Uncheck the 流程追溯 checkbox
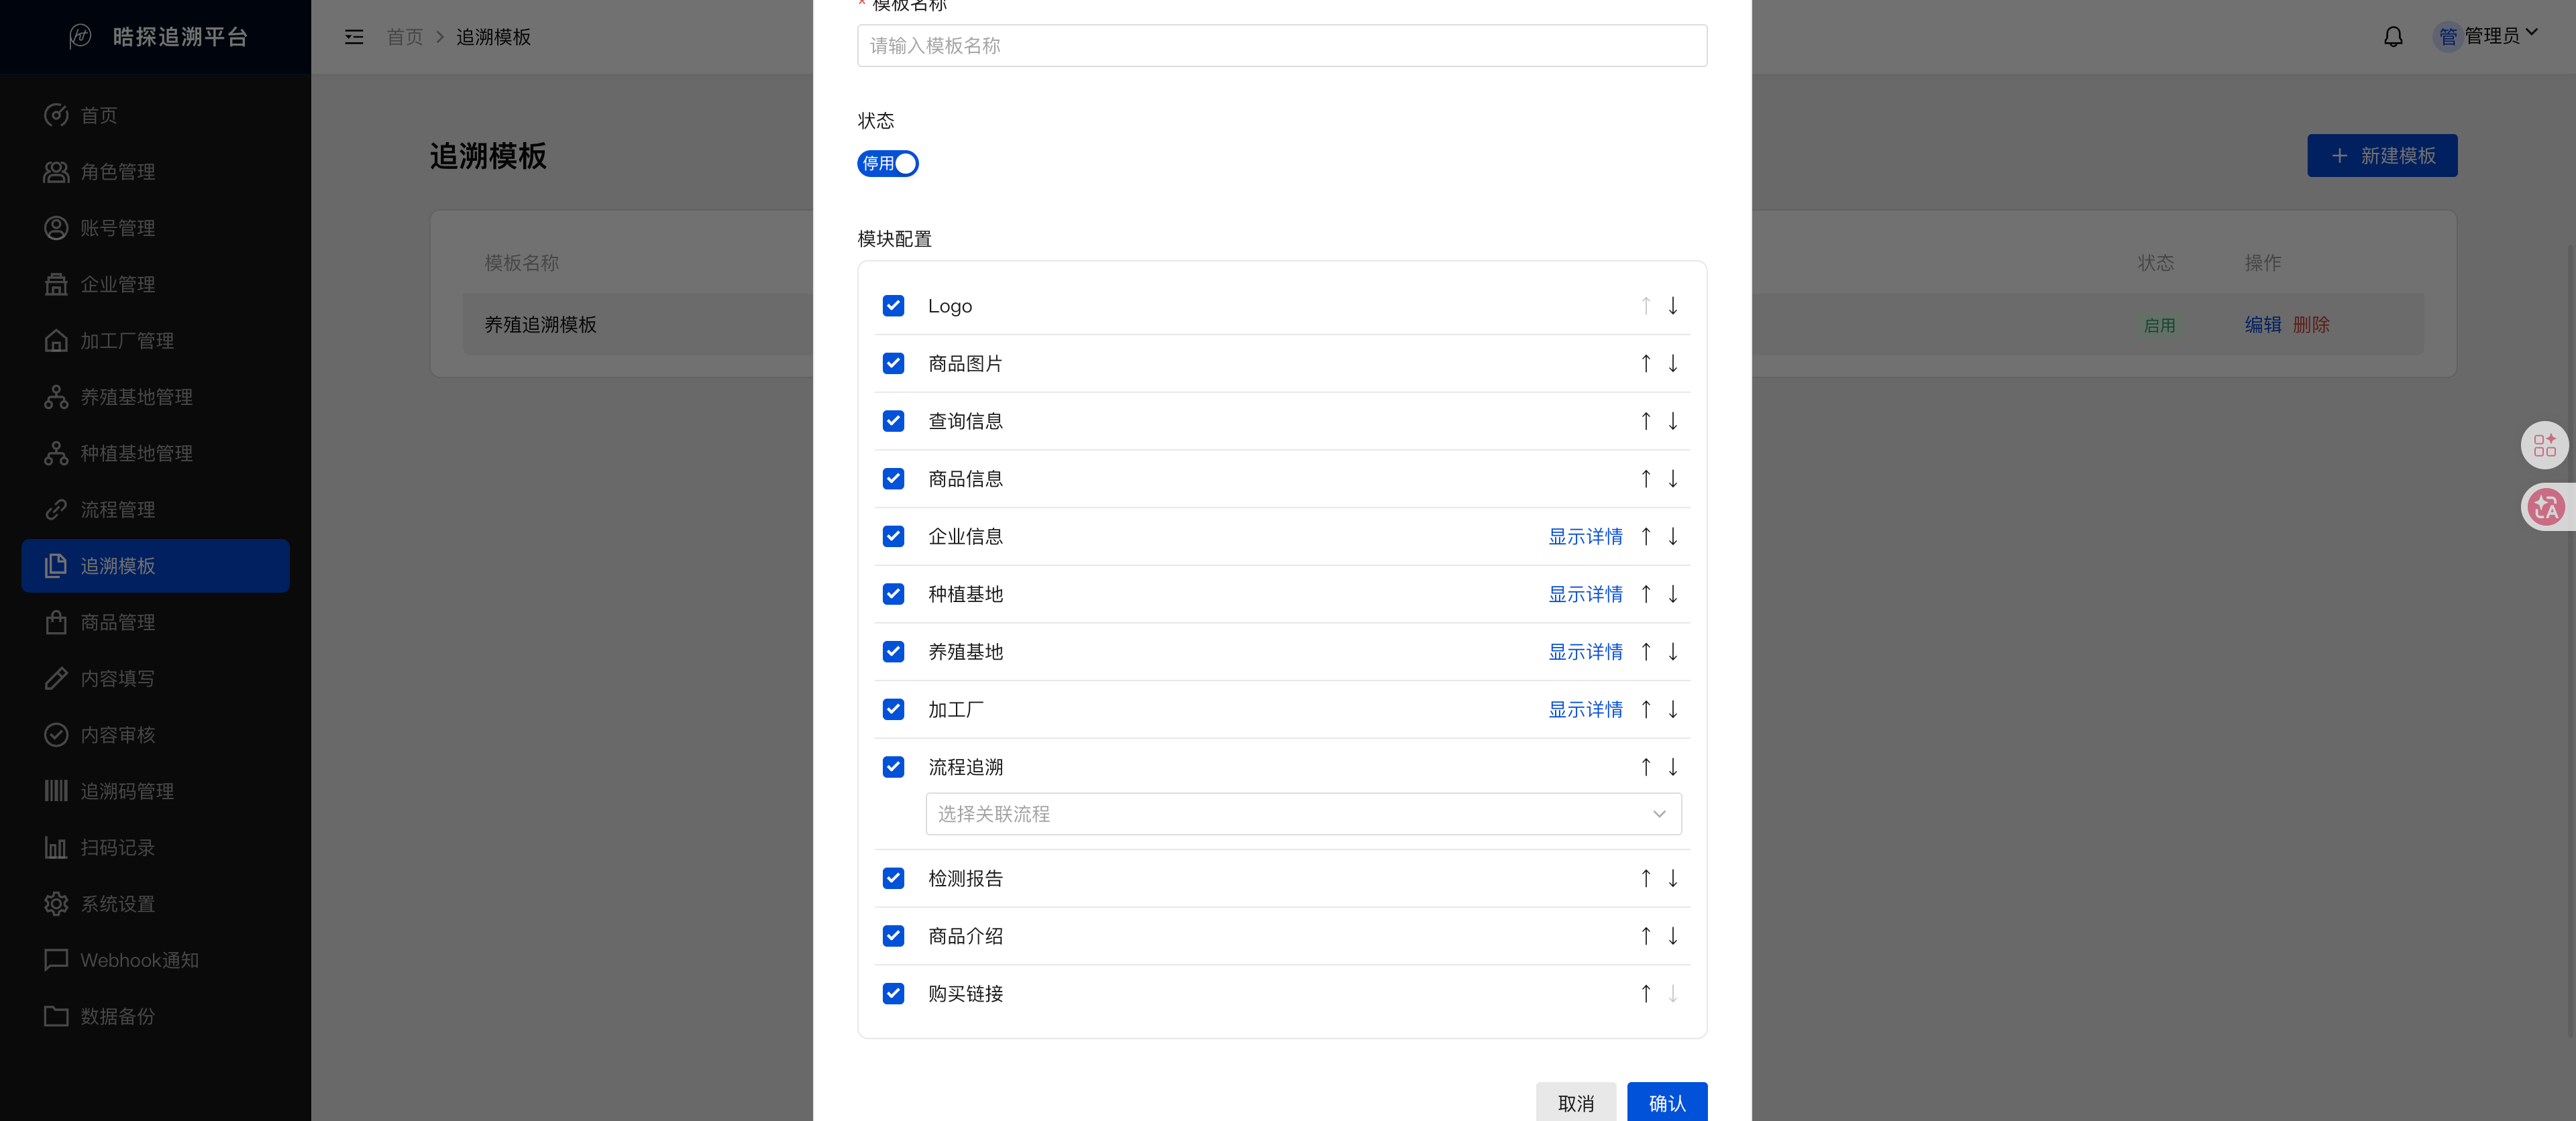The width and height of the screenshot is (2576, 1121). click(x=893, y=767)
